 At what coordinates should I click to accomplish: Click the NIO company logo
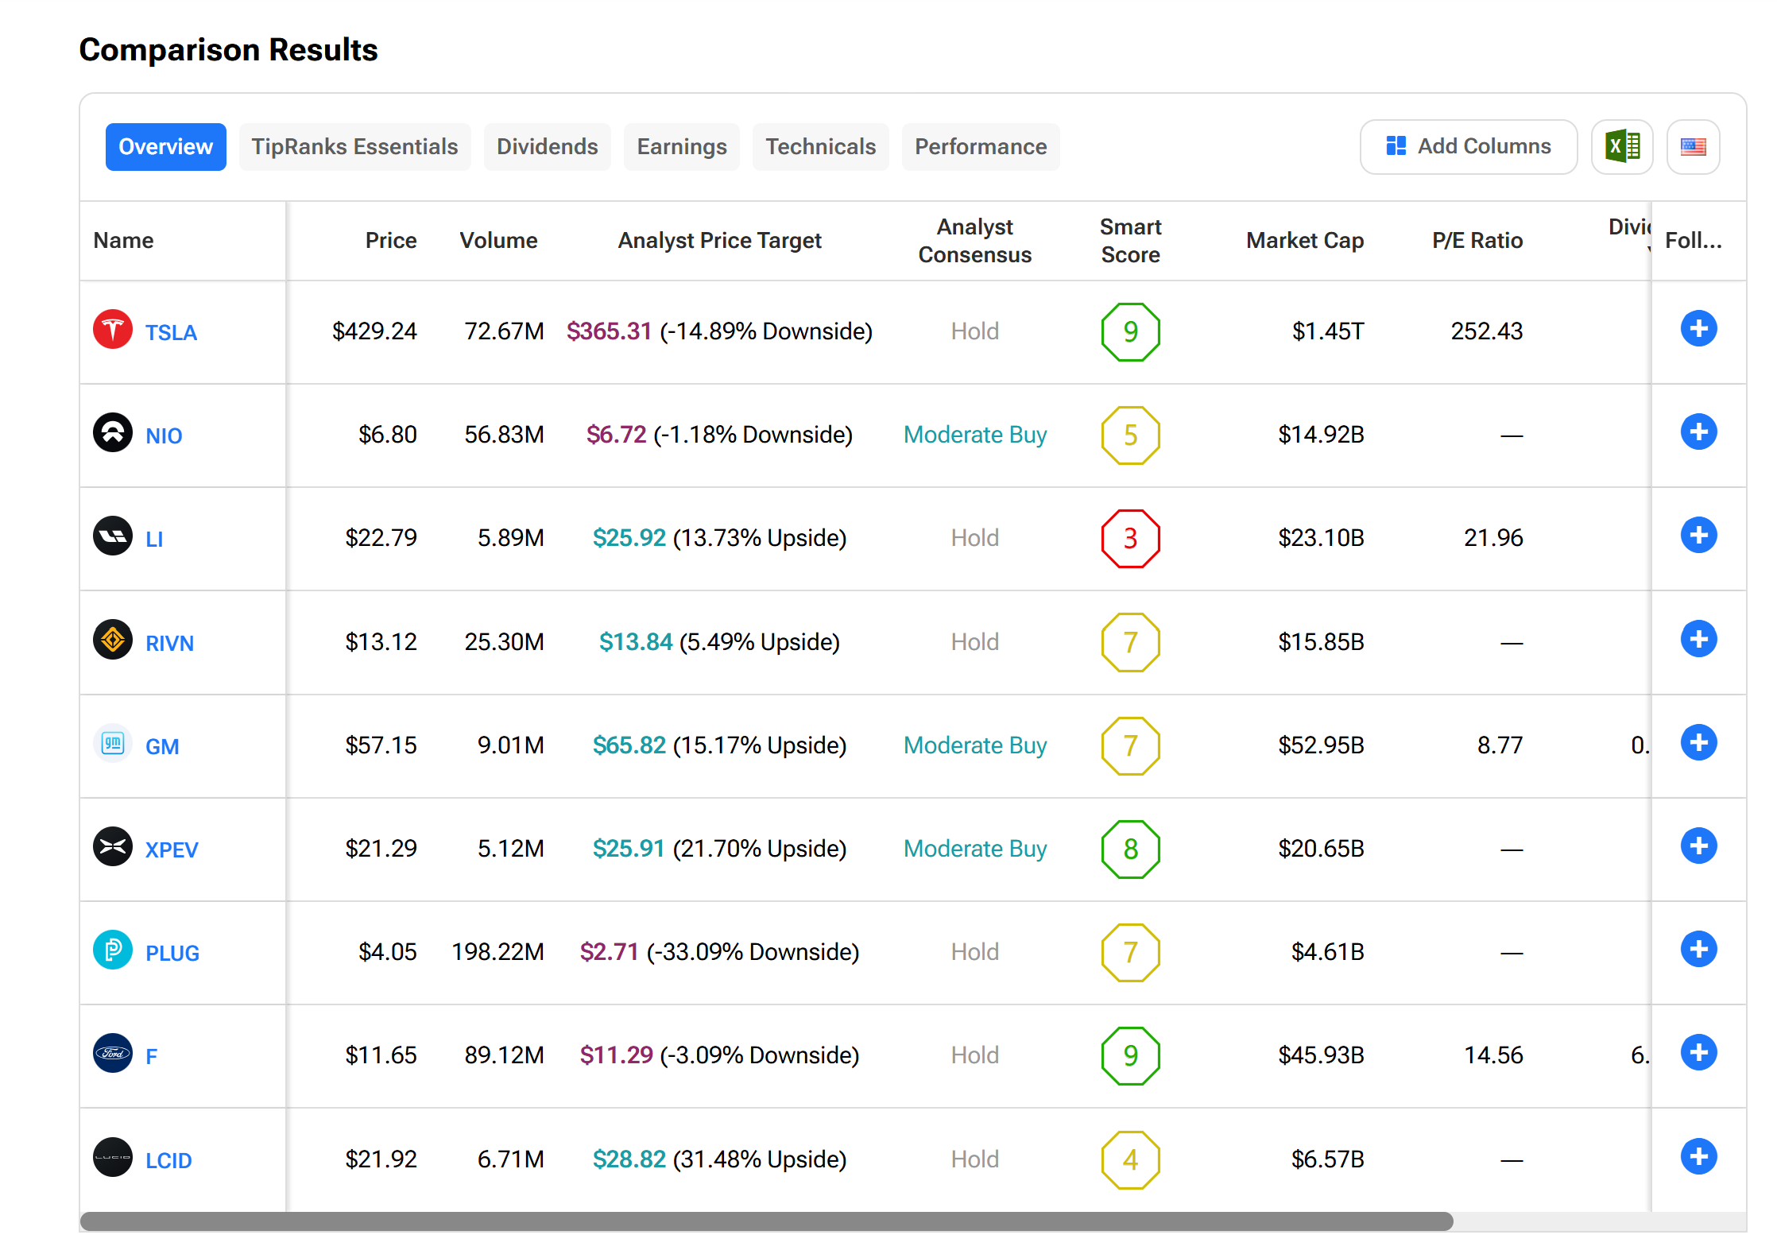113,433
